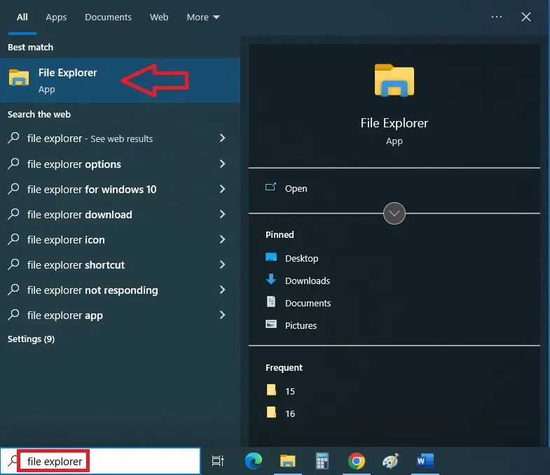
Task: Open File Explorer from the taskbar
Action: coord(288,460)
